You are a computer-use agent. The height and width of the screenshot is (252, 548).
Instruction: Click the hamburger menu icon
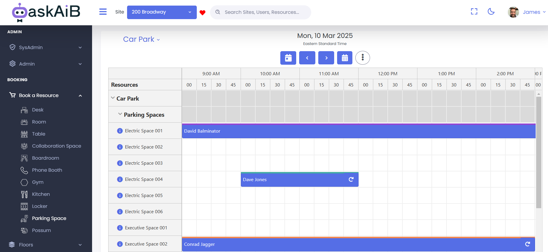[103, 12]
